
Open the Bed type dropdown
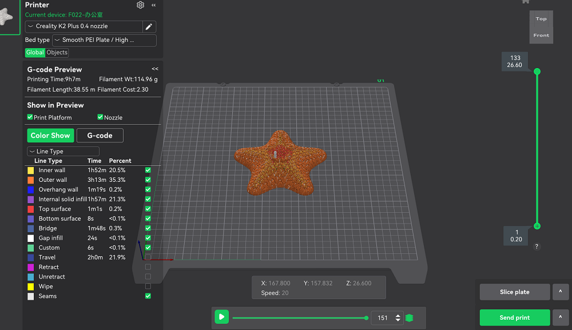click(x=104, y=40)
